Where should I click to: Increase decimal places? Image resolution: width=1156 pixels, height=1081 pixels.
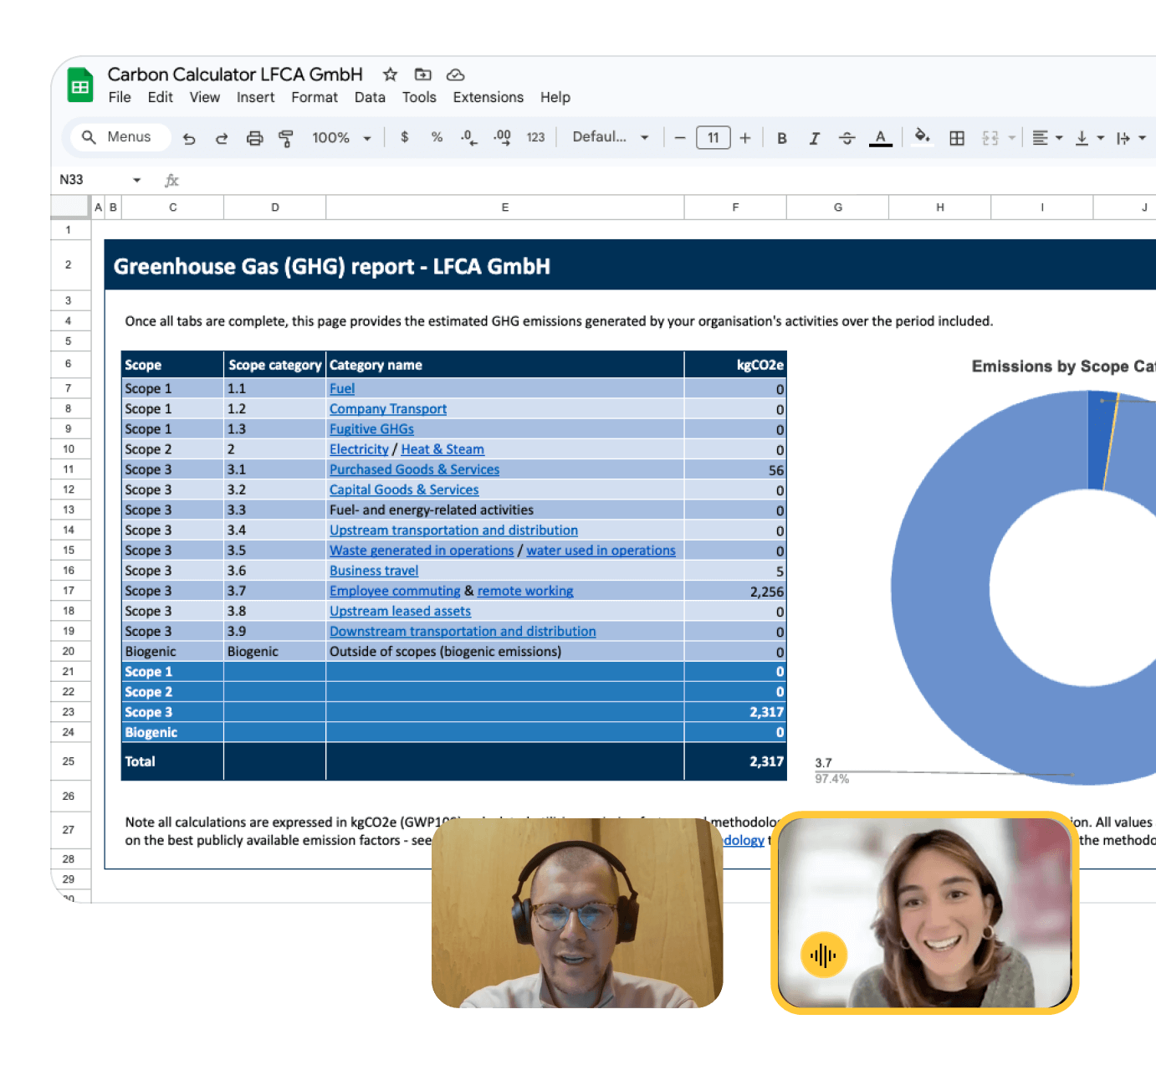502,137
